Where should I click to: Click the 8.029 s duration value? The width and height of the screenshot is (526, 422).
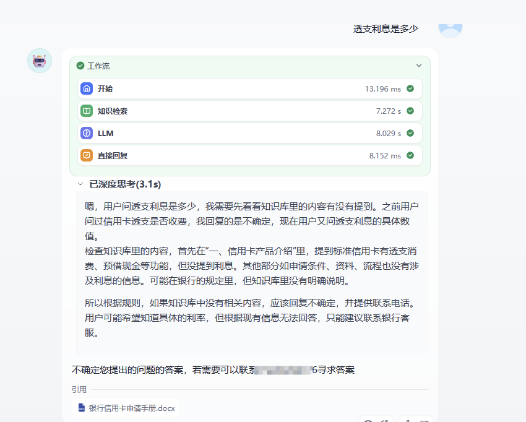click(x=389, y=134)
